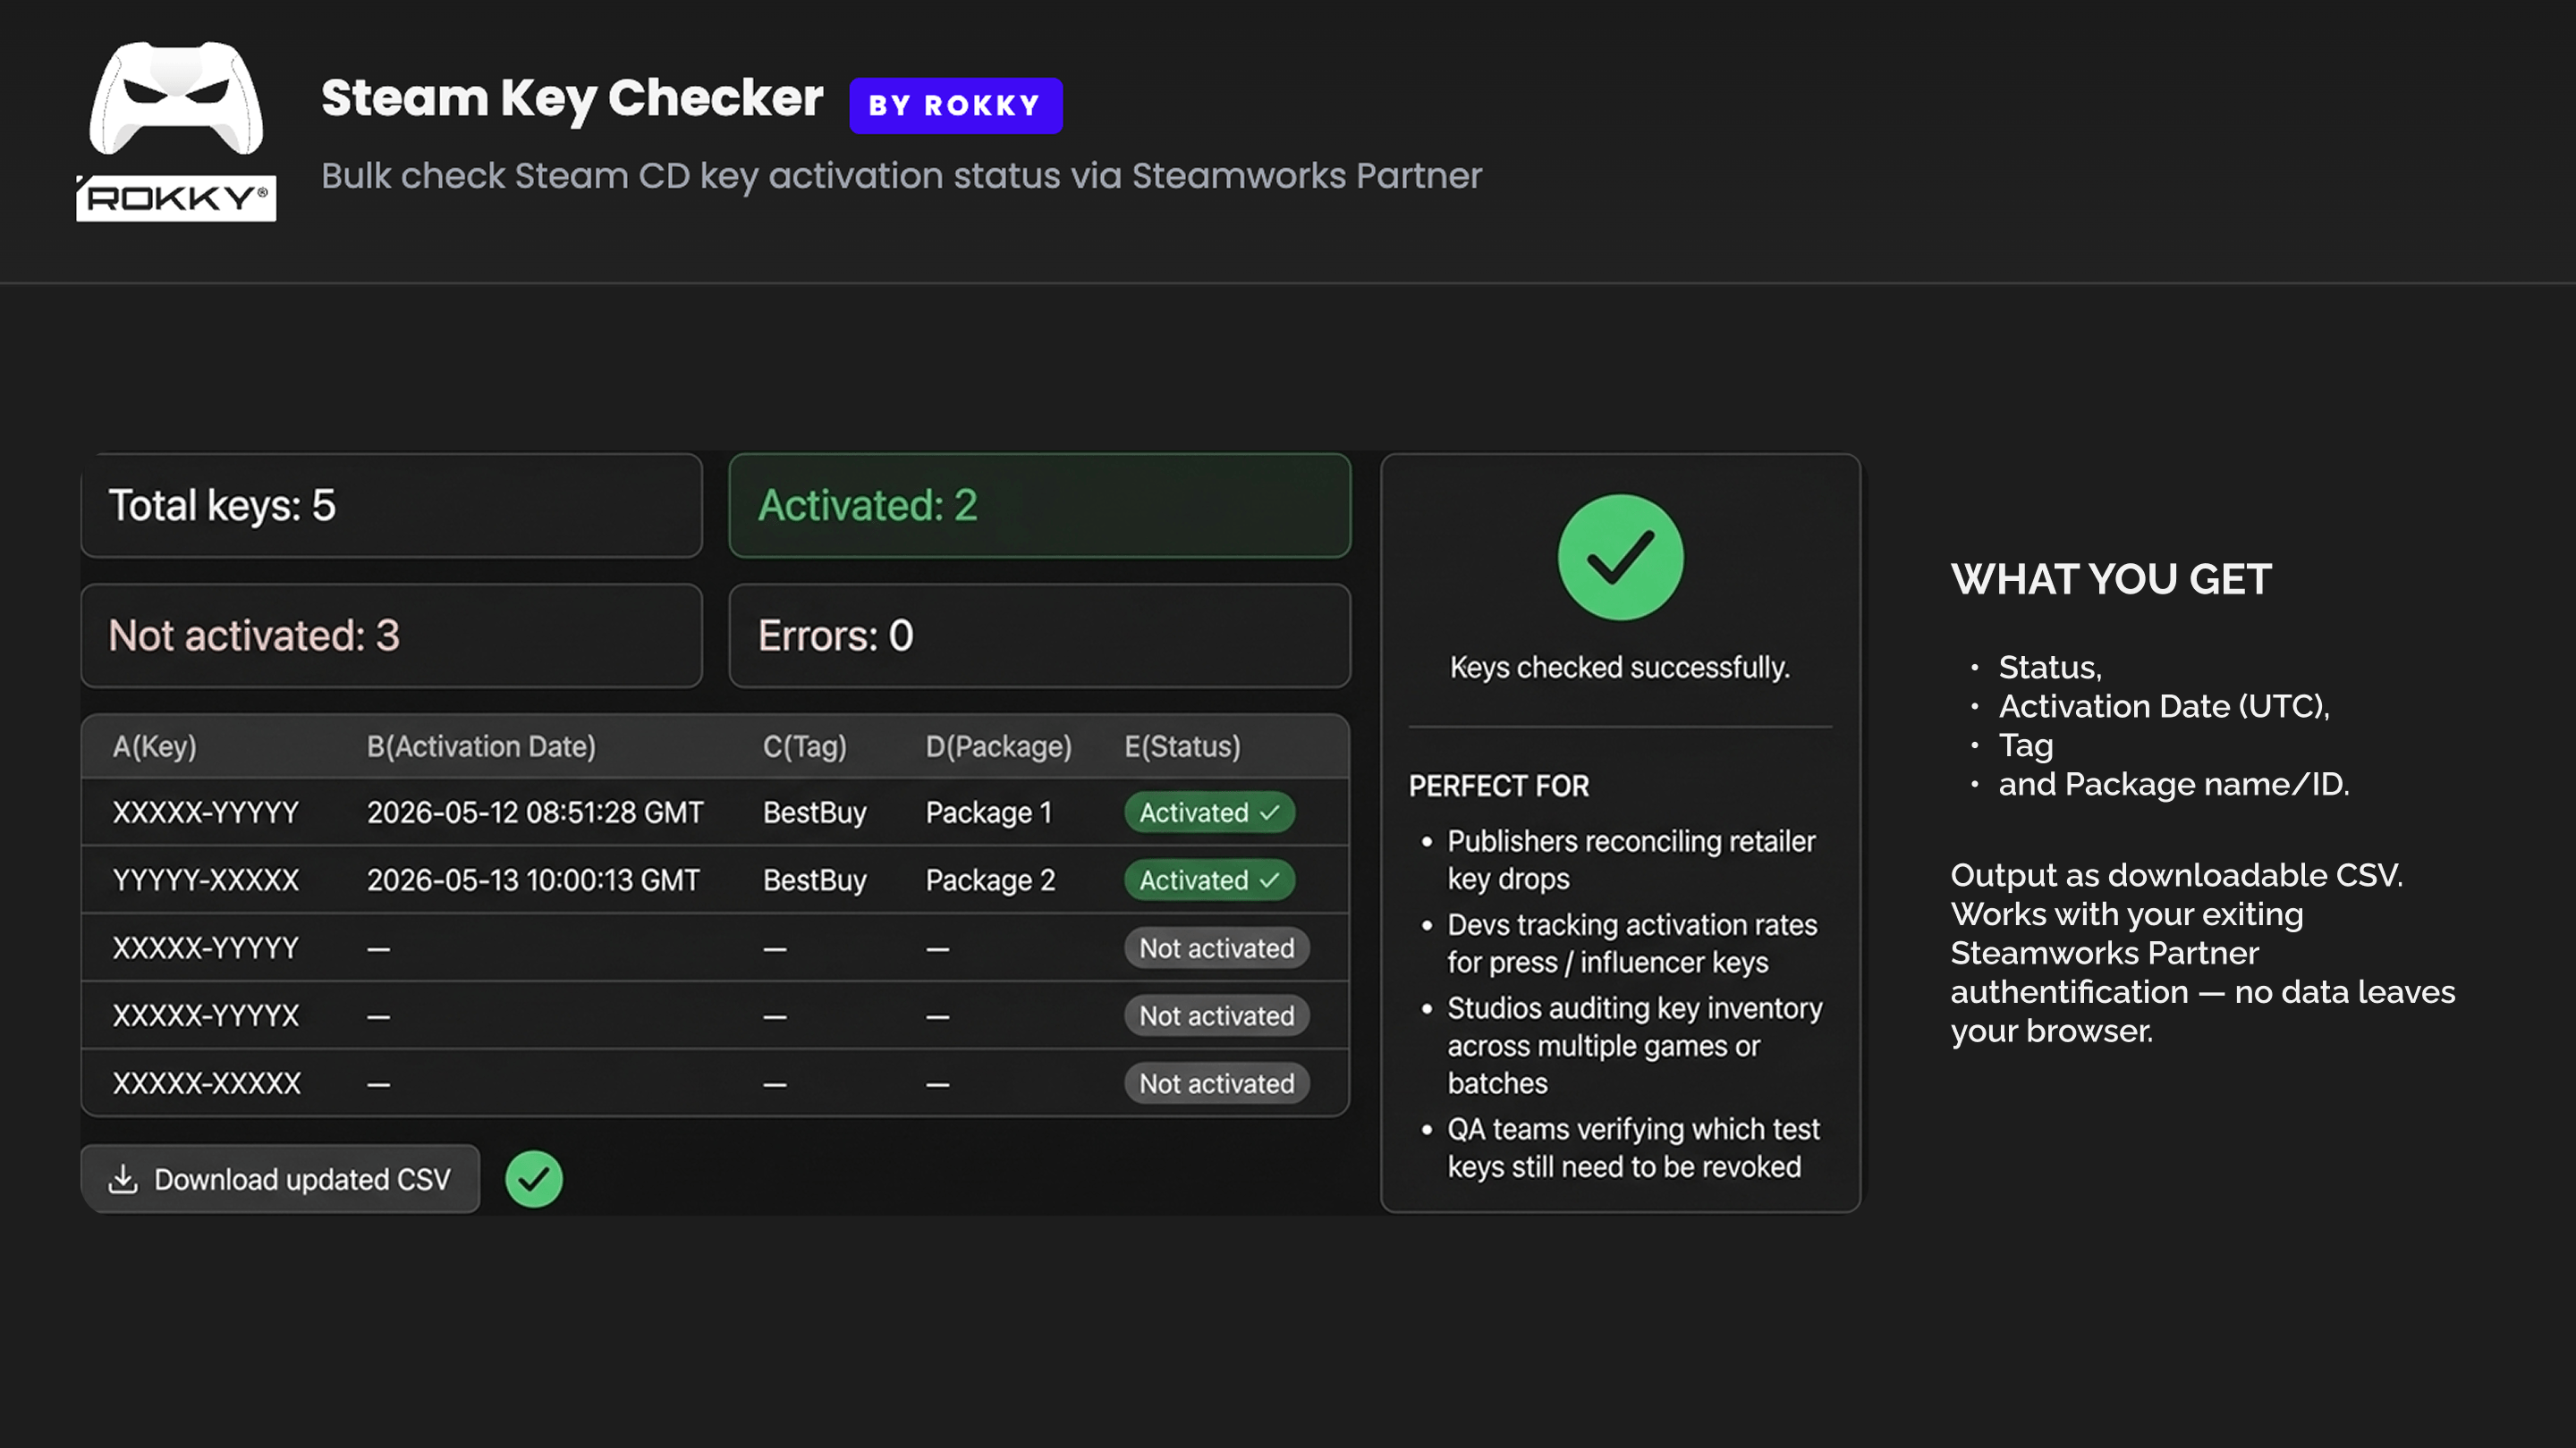Screen dimensions: 2576x1448
Task: Click the Activated badge for Package 2
Action: coord(1209,880)
